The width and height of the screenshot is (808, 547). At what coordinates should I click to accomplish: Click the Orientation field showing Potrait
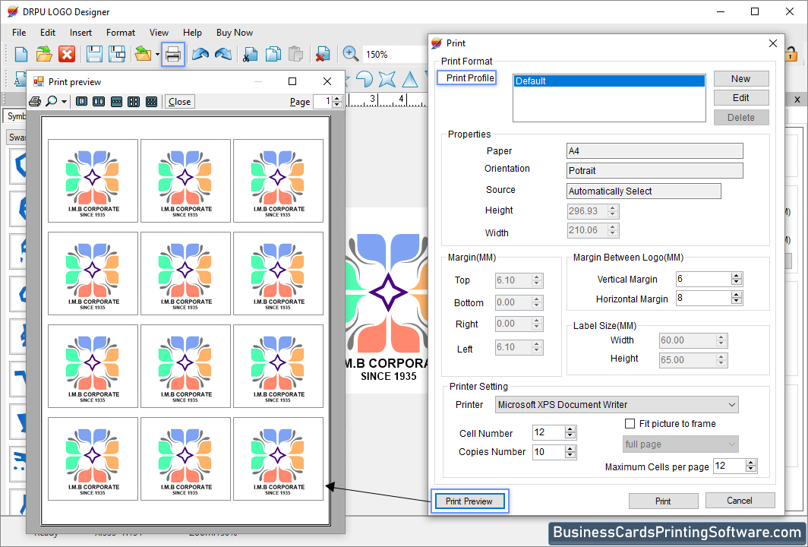coord(655,171)
